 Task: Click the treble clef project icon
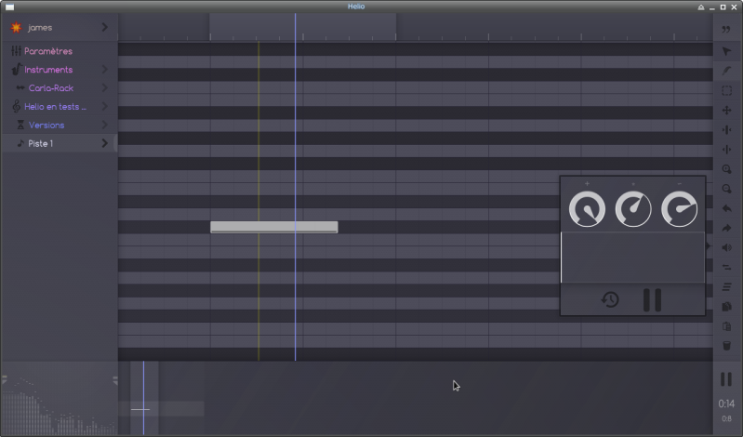(16, 106)
